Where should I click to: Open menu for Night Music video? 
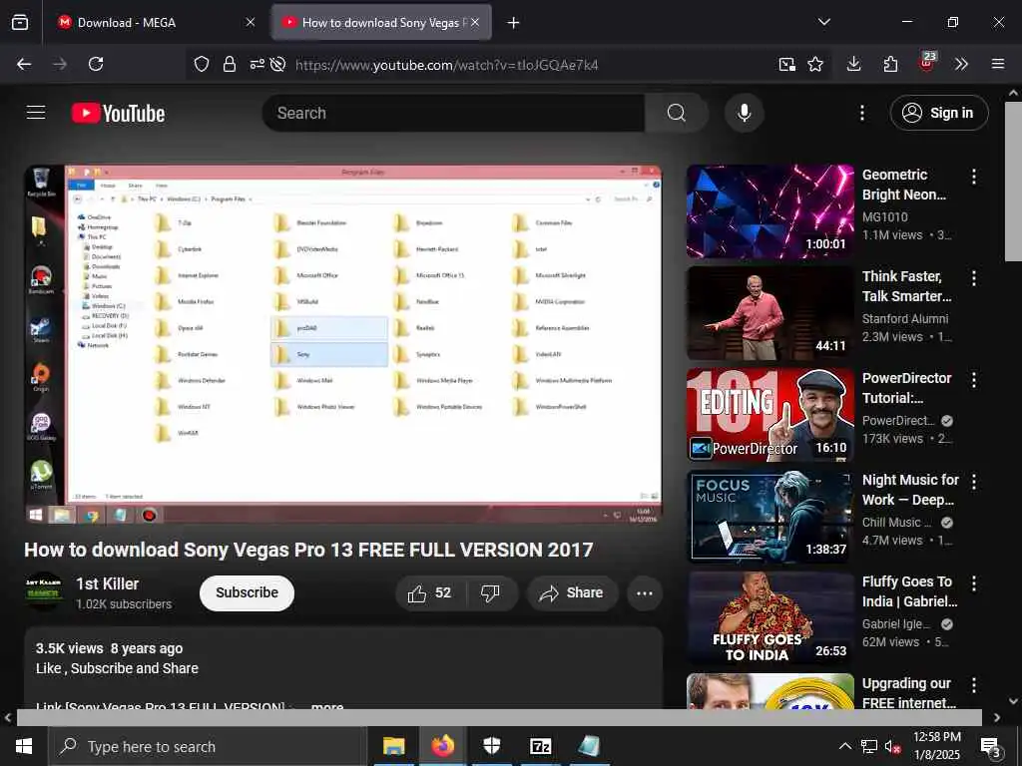tap(974, 482)
